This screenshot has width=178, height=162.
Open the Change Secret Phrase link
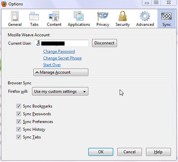click(x=62, y=58)
